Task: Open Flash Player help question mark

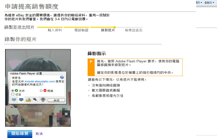Action: [x=62, y=77]
